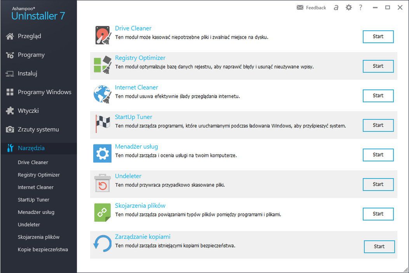Select Menadżer usług sidebar subitem

click(x=36, y=212)
